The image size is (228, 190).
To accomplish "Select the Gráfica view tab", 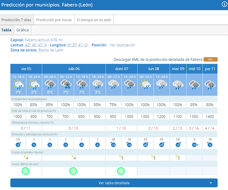I will click(x=23, y=30).
